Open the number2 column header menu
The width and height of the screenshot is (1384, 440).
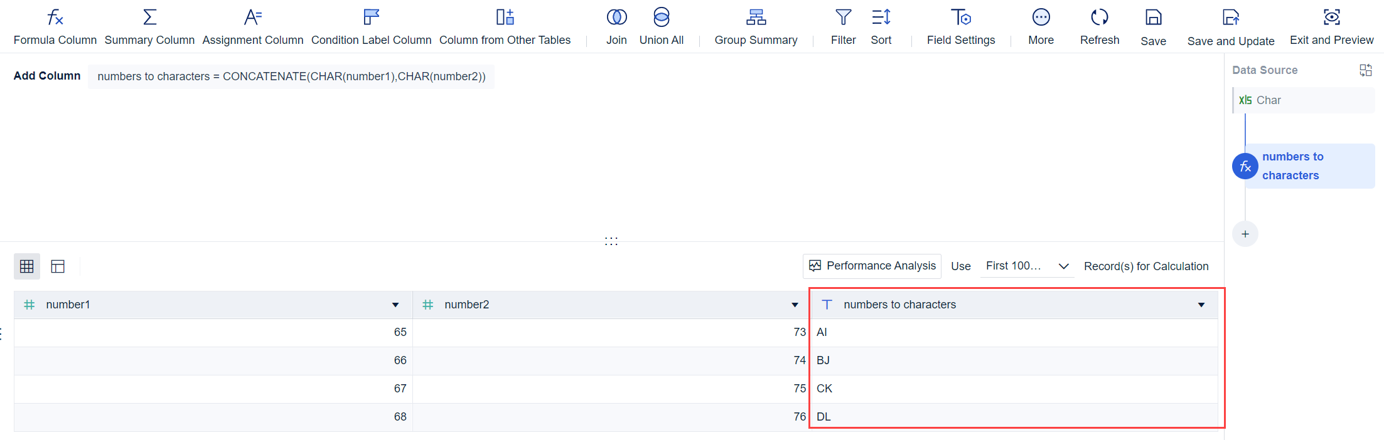pyautogui.click(x=795, y=305)
